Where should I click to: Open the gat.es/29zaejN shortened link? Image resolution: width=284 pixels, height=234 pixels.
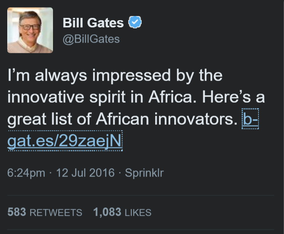tap(65, 141)
